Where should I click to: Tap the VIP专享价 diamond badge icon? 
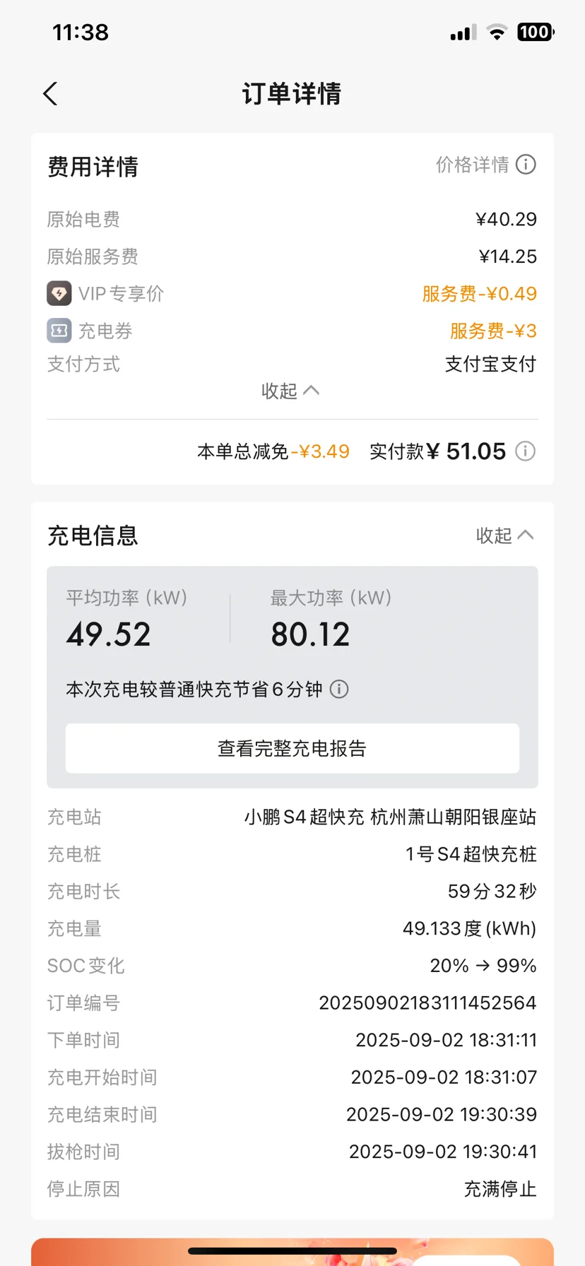[x=59, y=293]
